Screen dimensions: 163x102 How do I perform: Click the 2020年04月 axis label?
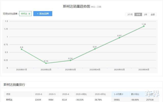point(95,70)
